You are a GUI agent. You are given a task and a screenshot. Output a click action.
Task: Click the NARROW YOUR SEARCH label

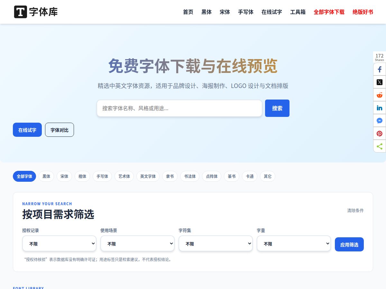47,204
